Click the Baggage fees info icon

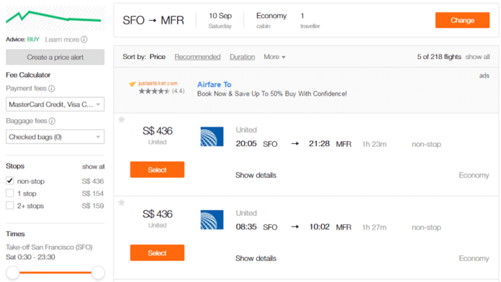(52, 121)
